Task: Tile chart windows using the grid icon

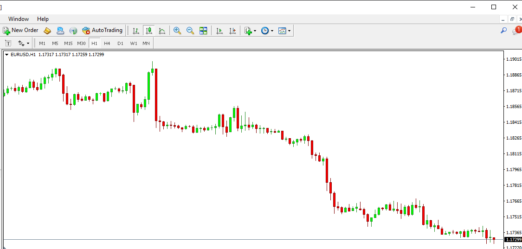Action: [x=203, y=31]
